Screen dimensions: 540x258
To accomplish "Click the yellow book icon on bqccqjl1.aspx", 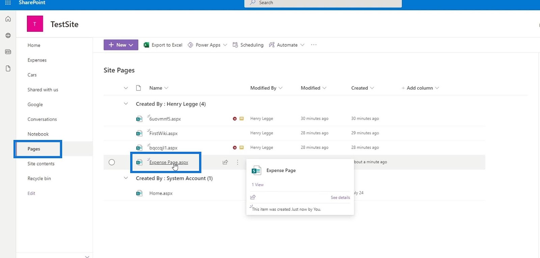I will click(242, 148).
